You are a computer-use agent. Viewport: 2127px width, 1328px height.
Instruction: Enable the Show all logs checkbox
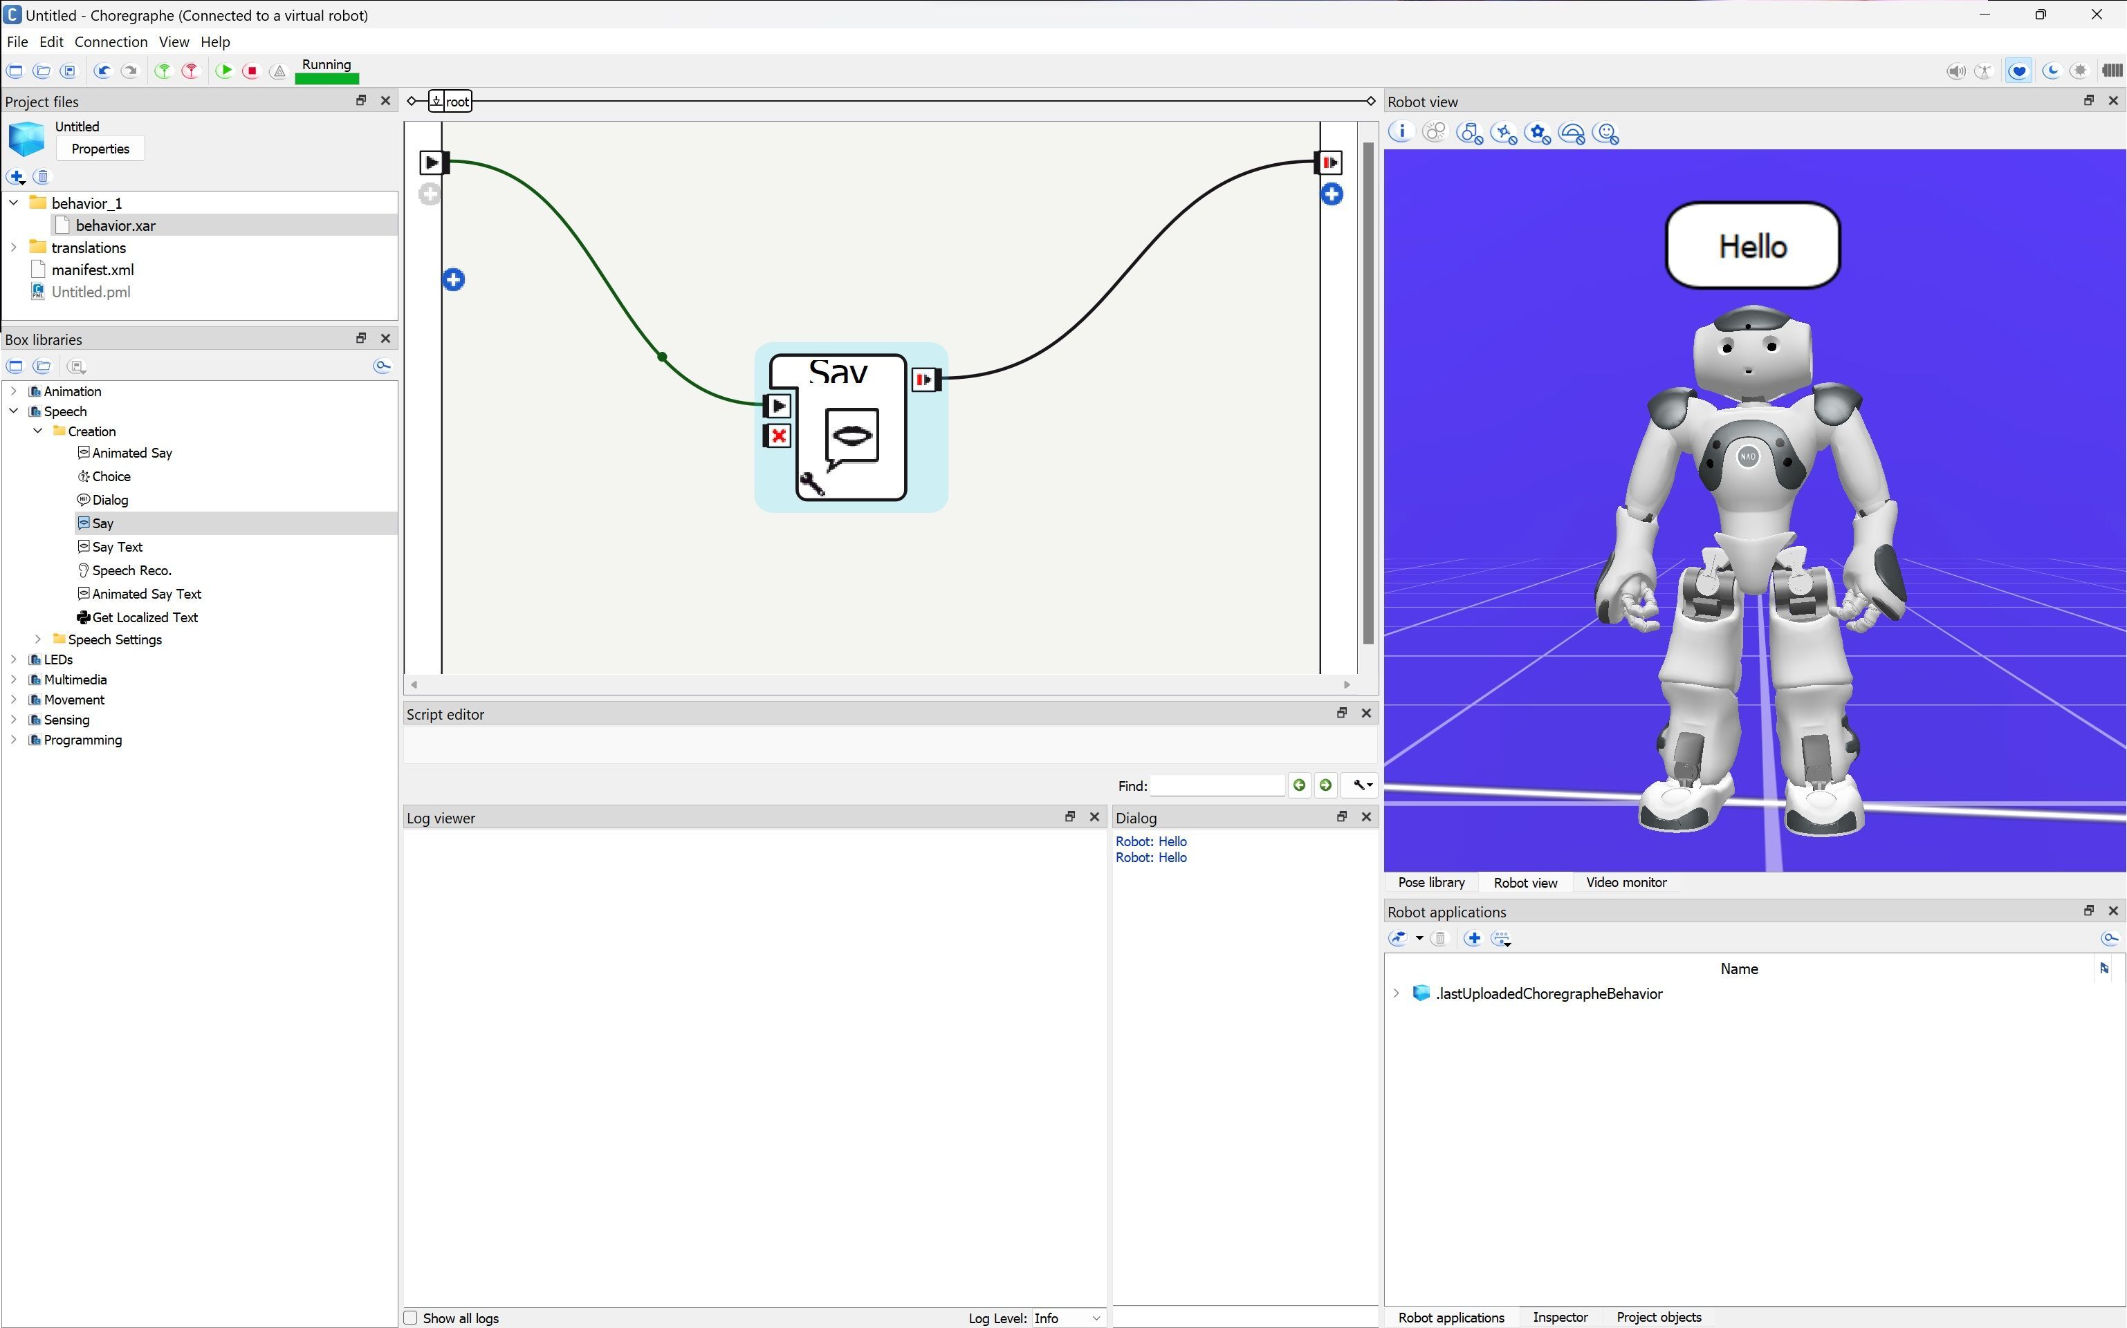(410, 1318)
